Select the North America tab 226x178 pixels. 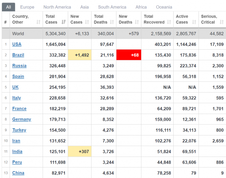coord(57,7)
